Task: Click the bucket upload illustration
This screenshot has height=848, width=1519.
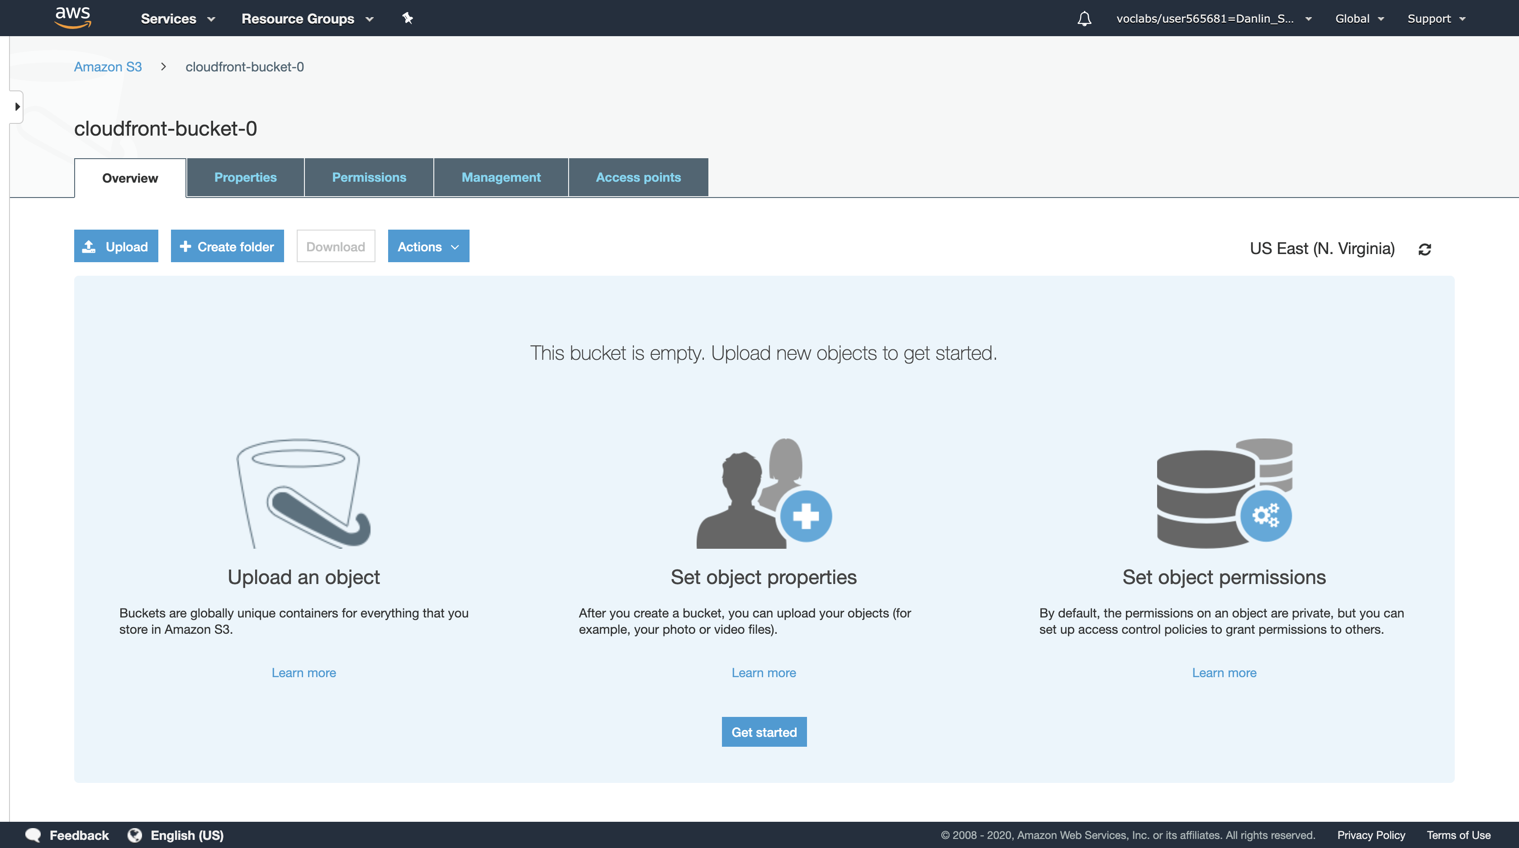Action: coord(303,493)
